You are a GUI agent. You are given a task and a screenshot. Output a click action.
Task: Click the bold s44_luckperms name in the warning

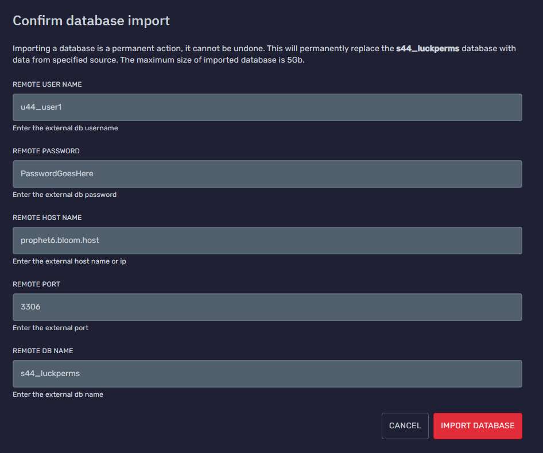(x=428, y=49)
